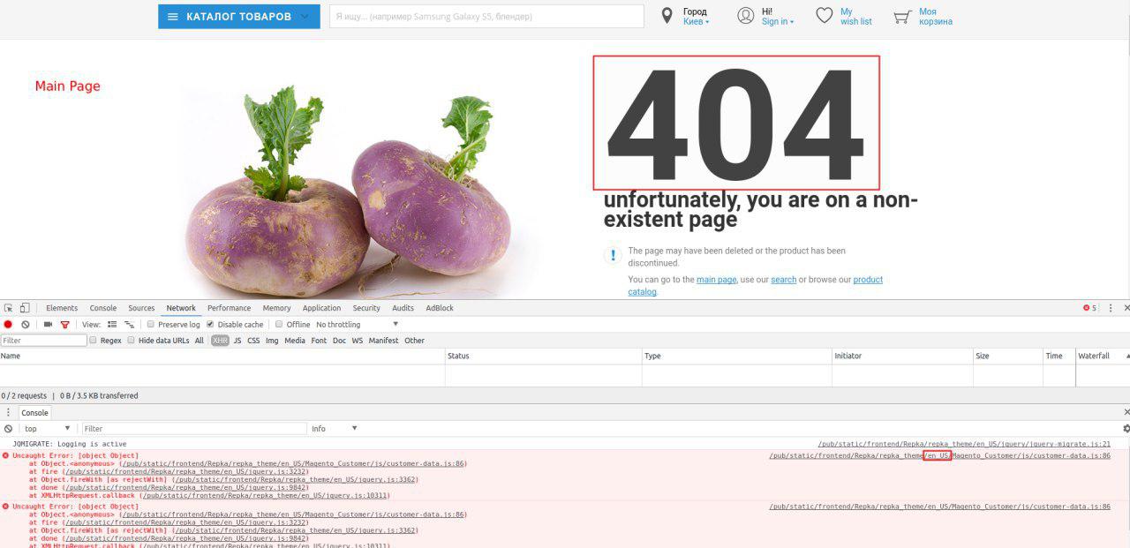Select the WS request type filter
This screenshot has width=1130, height=548.
click(358, 341)
